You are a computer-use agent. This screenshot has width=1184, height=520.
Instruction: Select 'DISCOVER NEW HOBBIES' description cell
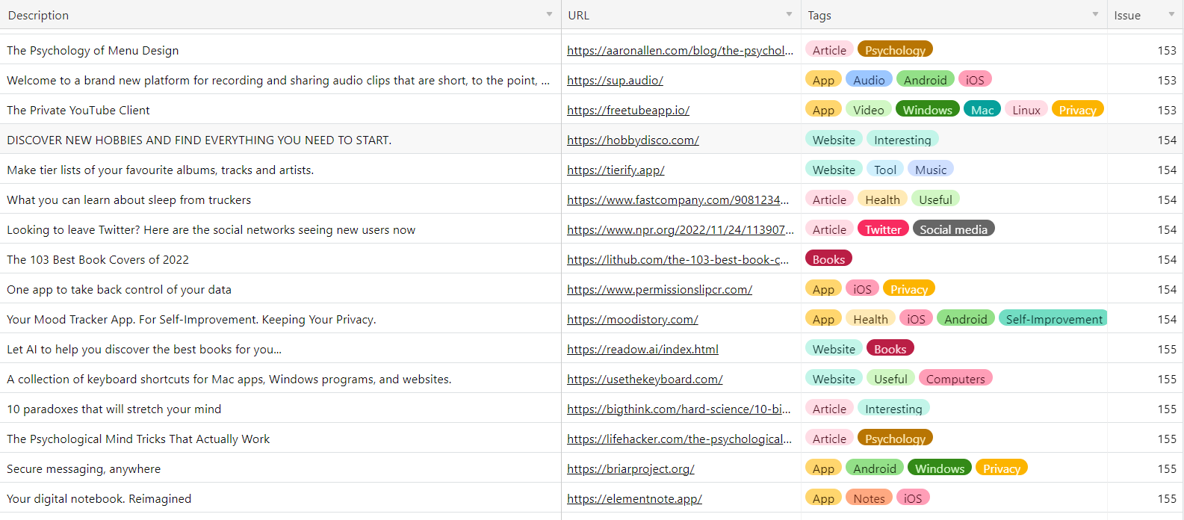pyautogui.click(x=280, y=139)
